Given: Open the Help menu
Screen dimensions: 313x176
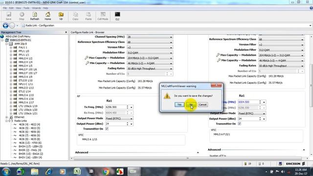Looking at the screenshot, I should pyautogui.click(x=45, y=8).
